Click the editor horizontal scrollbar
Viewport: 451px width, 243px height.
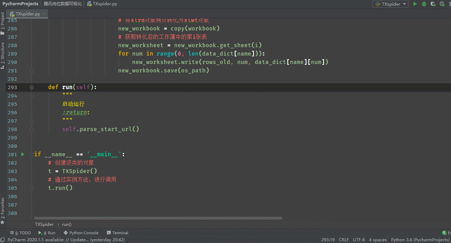pos(158,218)
